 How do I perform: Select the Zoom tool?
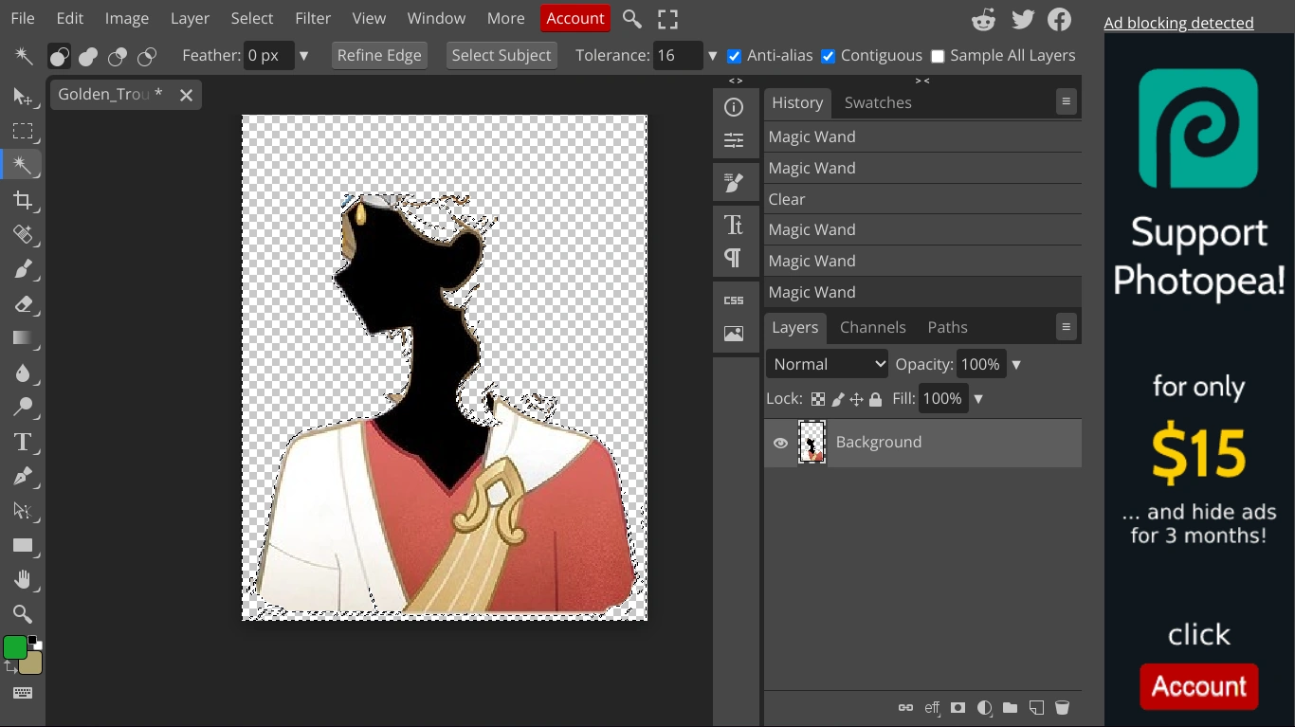pos(23,613)
